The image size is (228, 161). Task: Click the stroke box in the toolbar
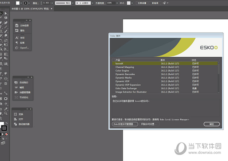[4, 128]
